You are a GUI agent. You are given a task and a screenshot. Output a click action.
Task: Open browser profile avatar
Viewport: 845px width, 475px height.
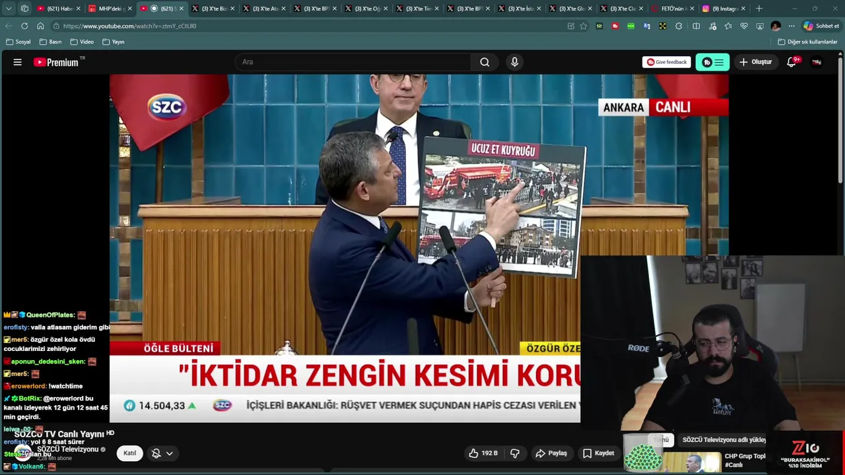(x=776, y=26)
